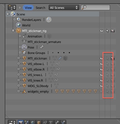Select the Scene icon

[x=13, y=14]
